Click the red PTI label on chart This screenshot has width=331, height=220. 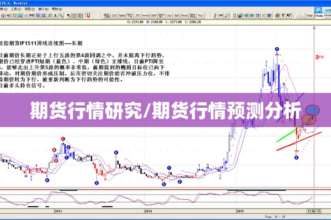(x=319, y=57)
